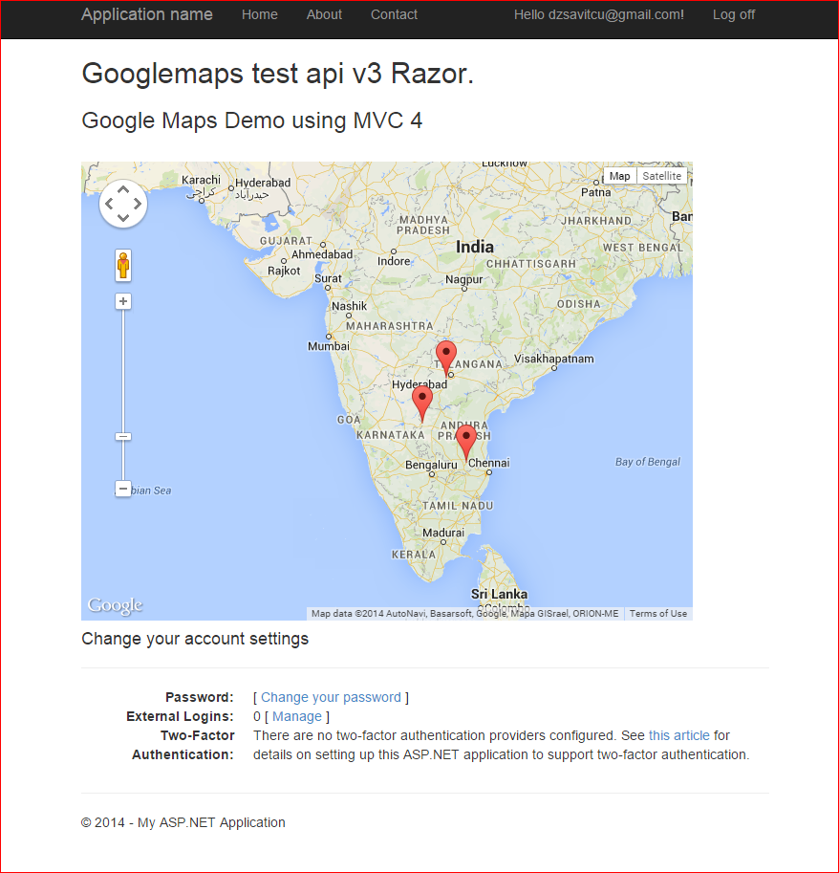This screenshot has height=873, width=839.
Task: Open the About page
Action: [324, 14]
